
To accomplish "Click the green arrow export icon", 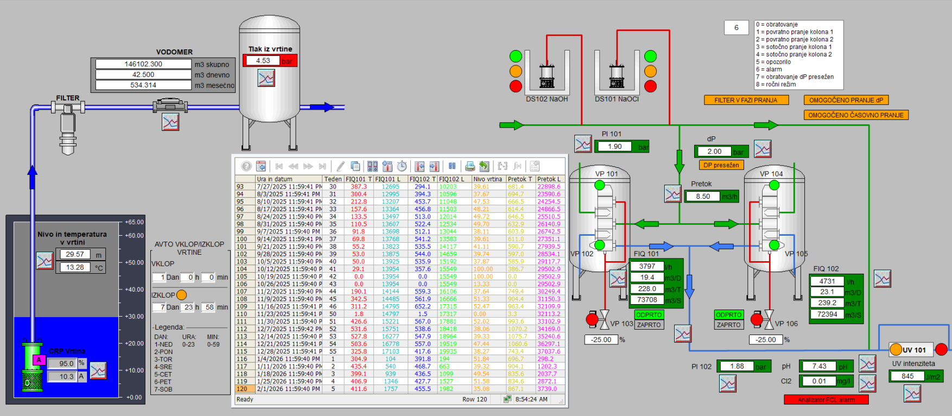I will click(484, 166).
